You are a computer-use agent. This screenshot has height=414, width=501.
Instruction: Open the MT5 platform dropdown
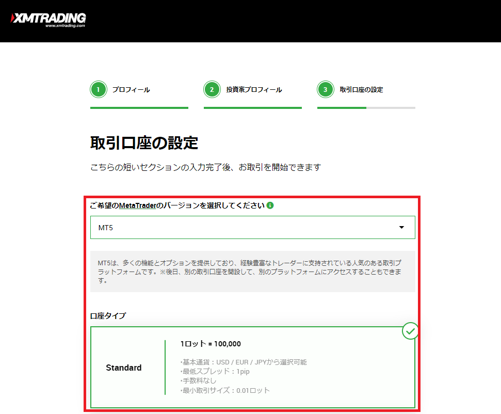point(253,227)
